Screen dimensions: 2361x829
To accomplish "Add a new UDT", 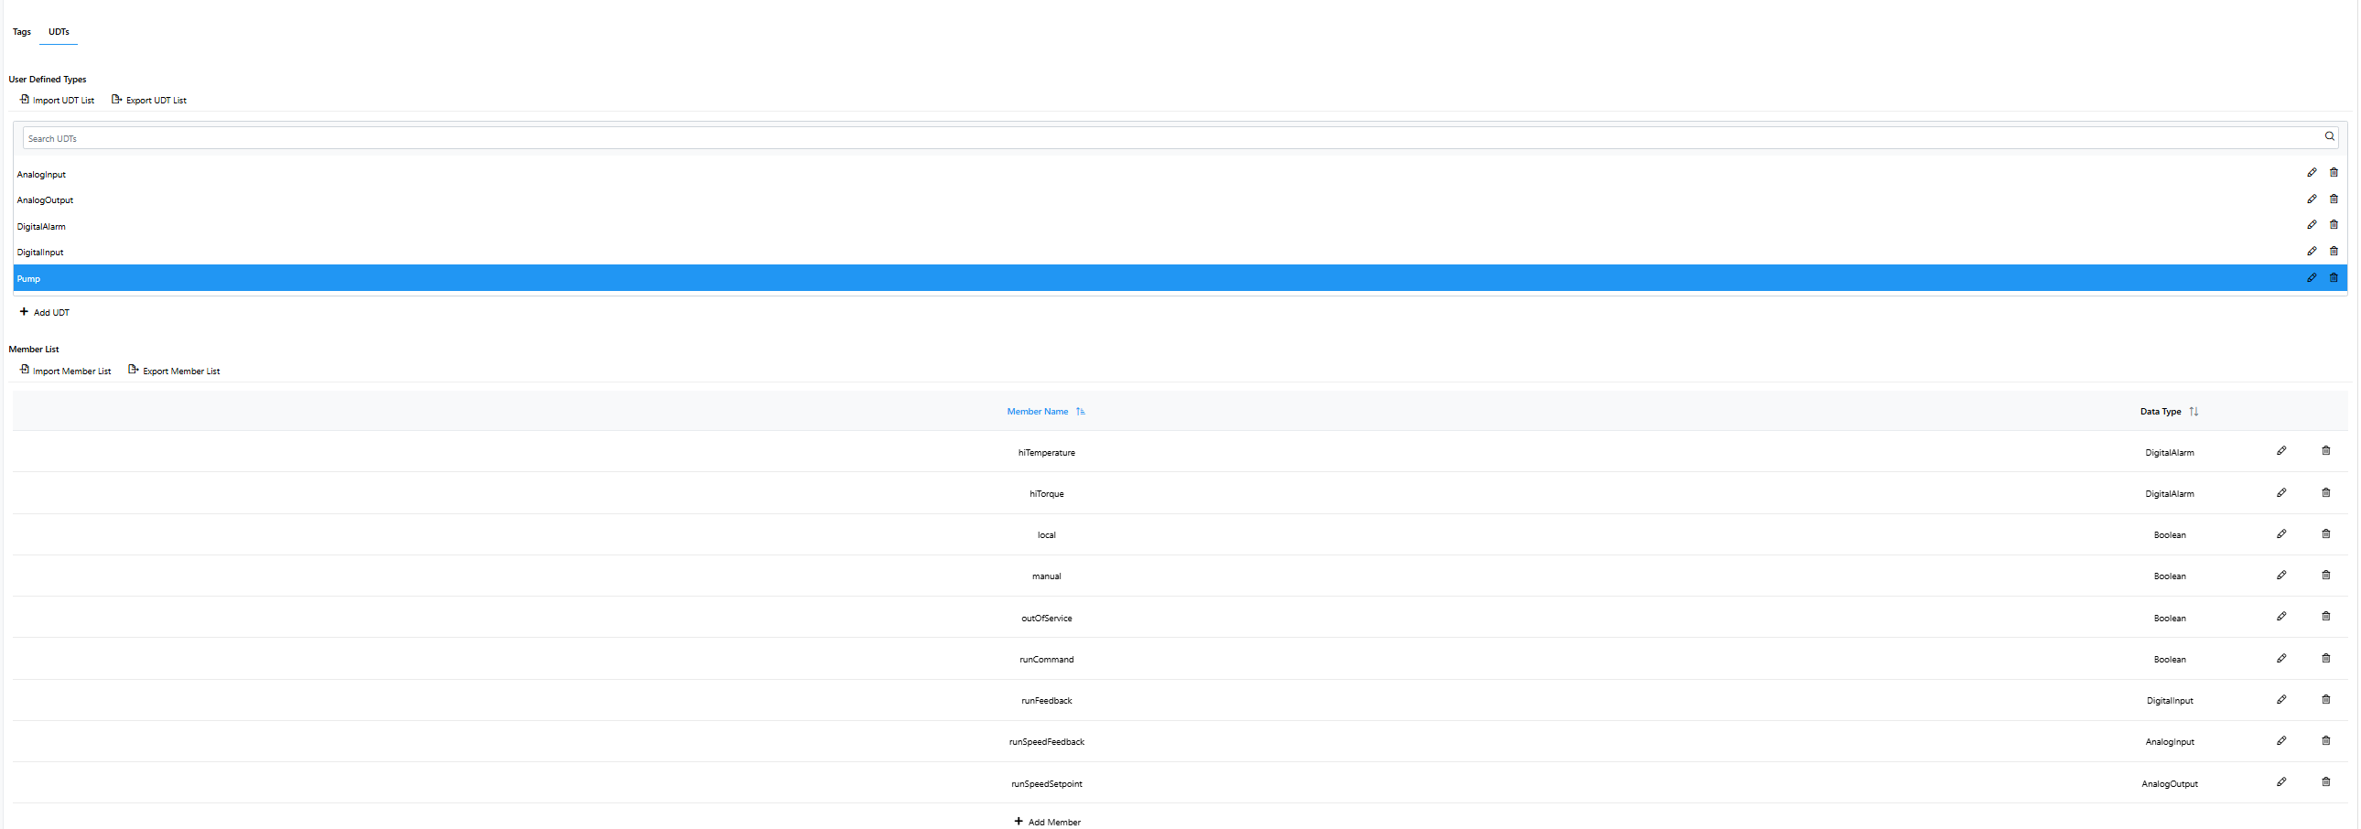I will tap(45, 312).
